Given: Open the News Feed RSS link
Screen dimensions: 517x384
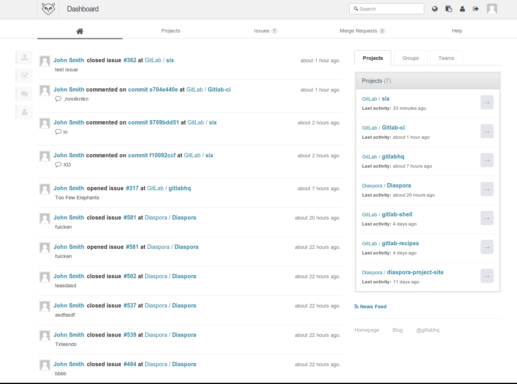Looking at the screenshot, I should point(370,307).
